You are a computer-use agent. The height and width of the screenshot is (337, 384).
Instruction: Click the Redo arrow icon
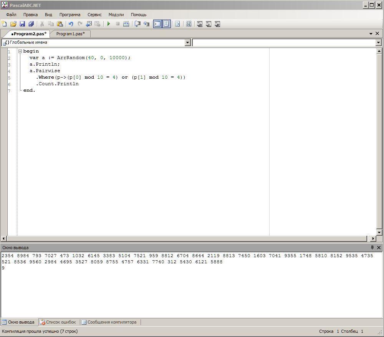[x=80, y=24]
